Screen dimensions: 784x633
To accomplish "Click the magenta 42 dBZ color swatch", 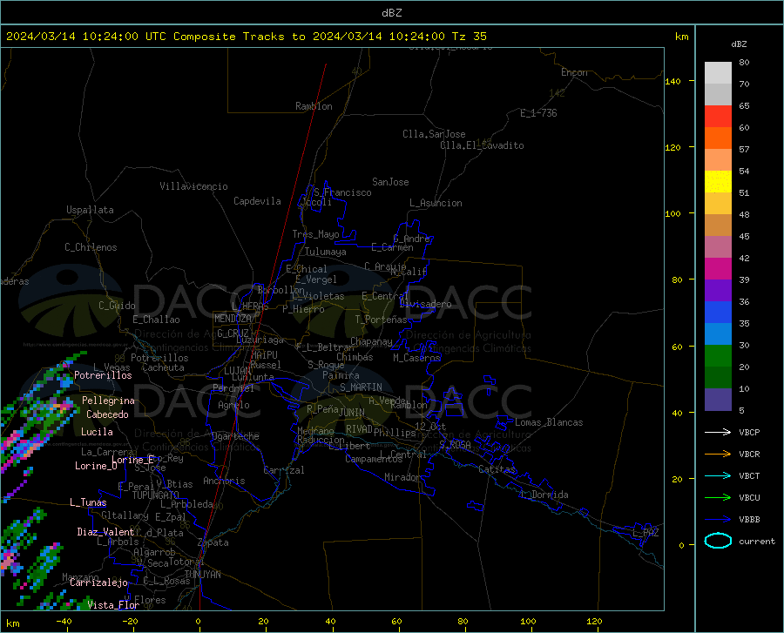I will coord(718,269).
